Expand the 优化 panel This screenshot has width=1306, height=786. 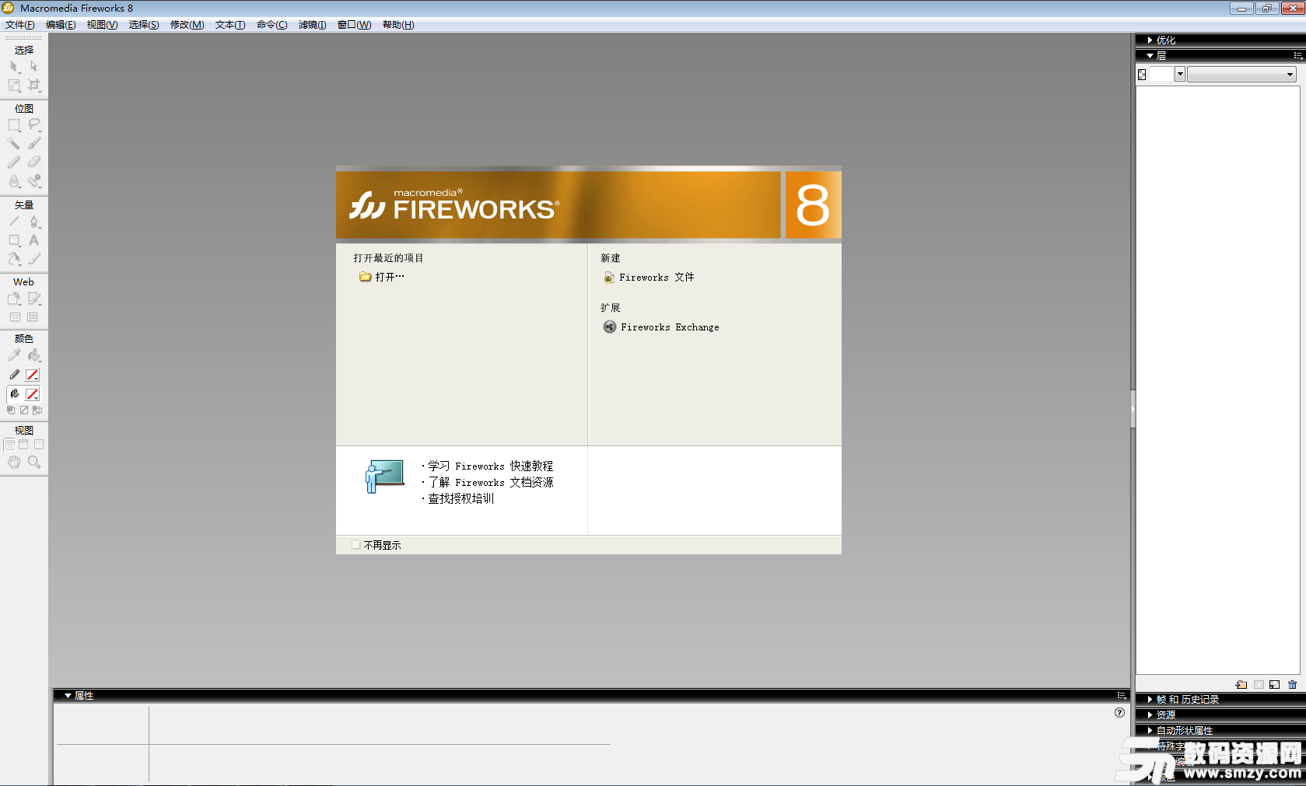[x=1150, y=40]
